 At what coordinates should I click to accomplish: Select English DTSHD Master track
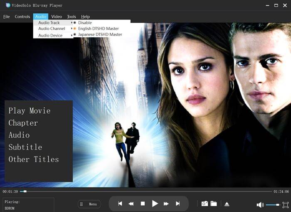(98, 29)
